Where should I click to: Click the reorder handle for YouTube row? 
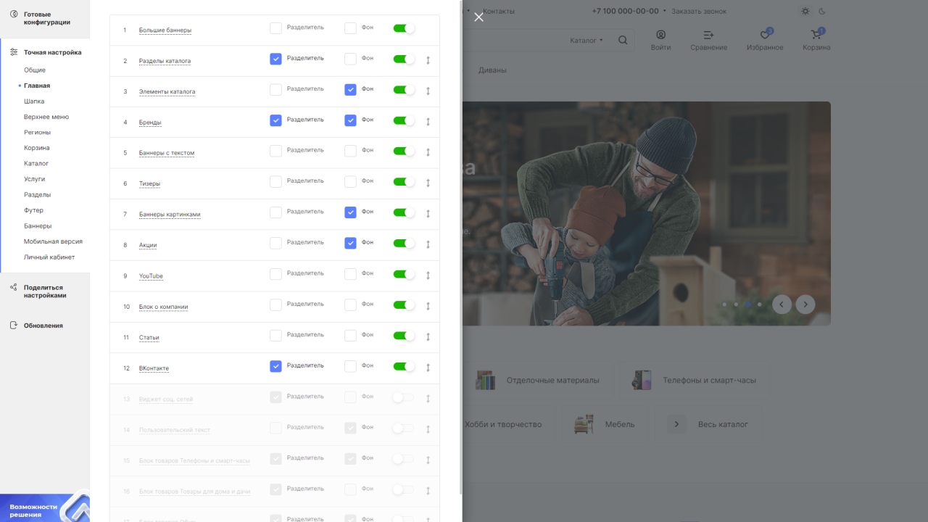click(x=428, y=275)
